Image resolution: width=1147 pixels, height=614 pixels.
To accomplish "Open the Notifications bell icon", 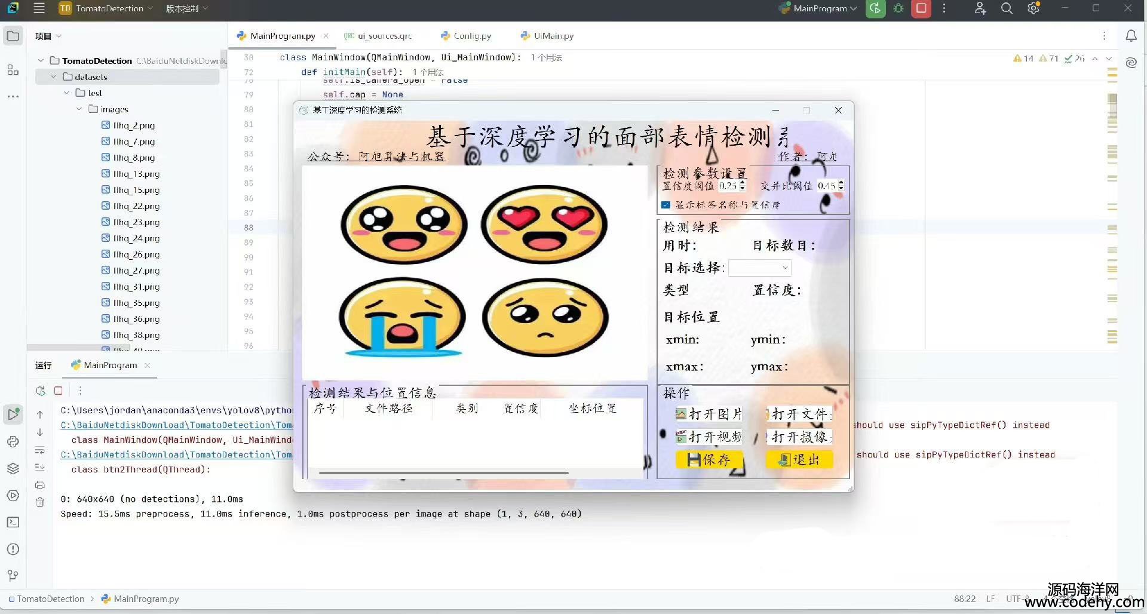I will (1131, 36).
